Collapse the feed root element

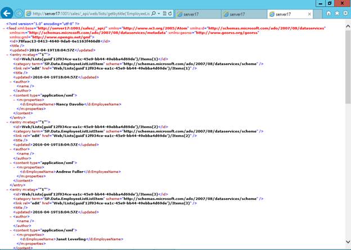pos(4,29)
